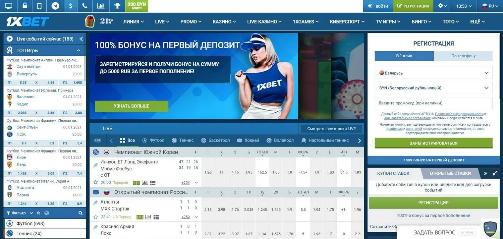Screen dimensions: 503x239
Task: Open the КАЗИНО menu
Action: (224, 22)
